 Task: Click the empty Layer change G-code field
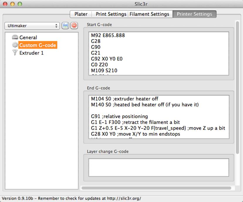tap(159, 167)
